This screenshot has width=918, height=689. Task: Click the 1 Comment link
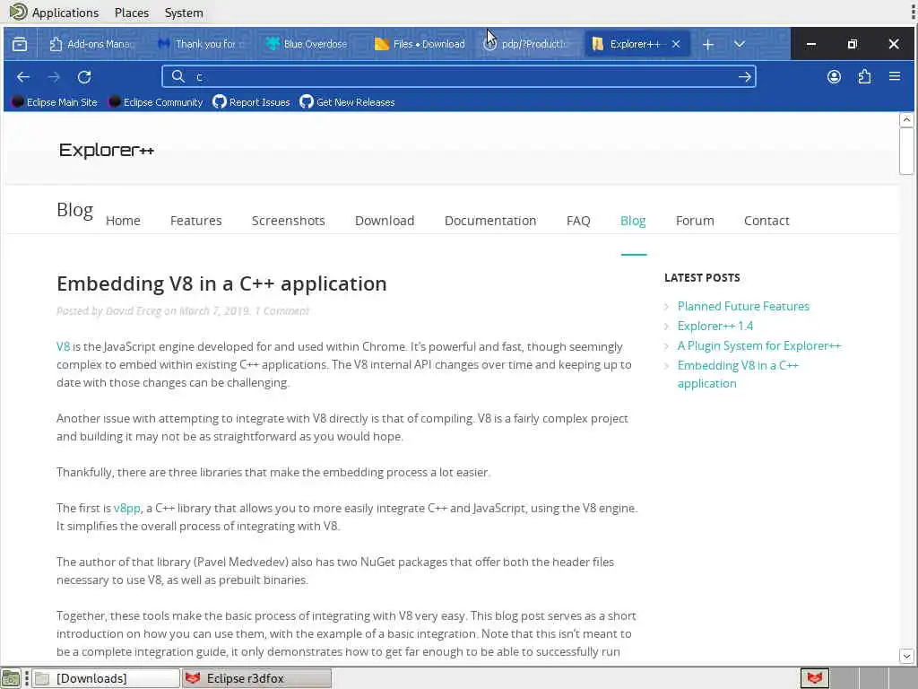(281, 311)
